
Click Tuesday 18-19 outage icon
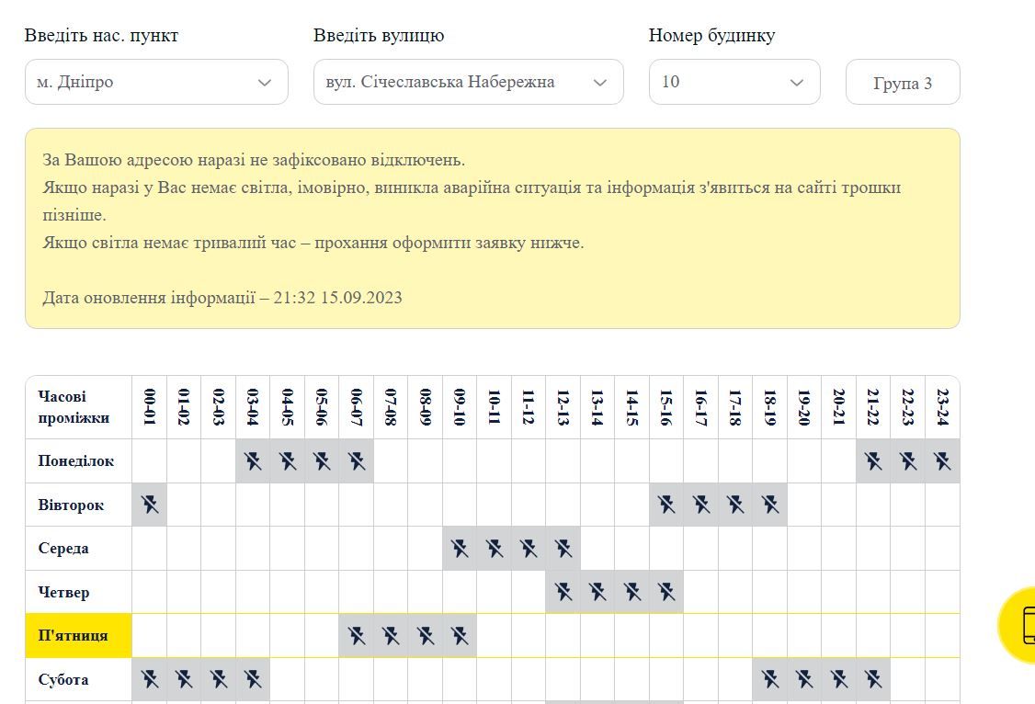click(x=770, y=505)
